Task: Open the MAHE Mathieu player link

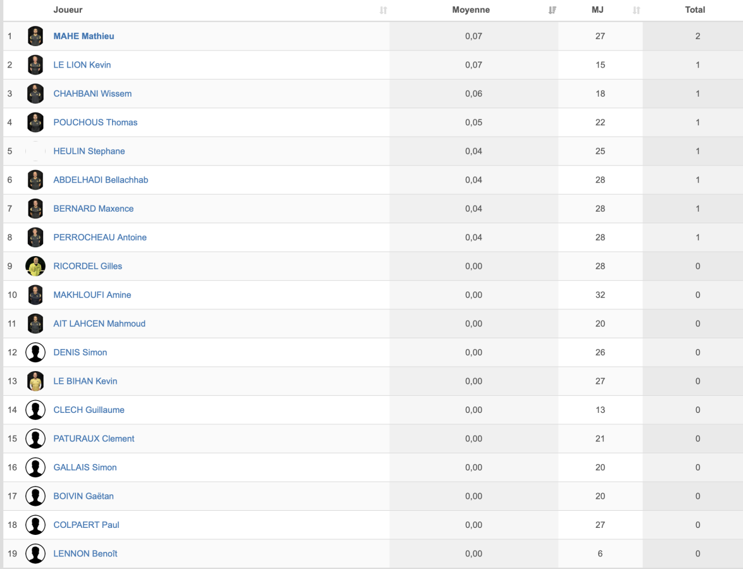Action: point(84,36)
